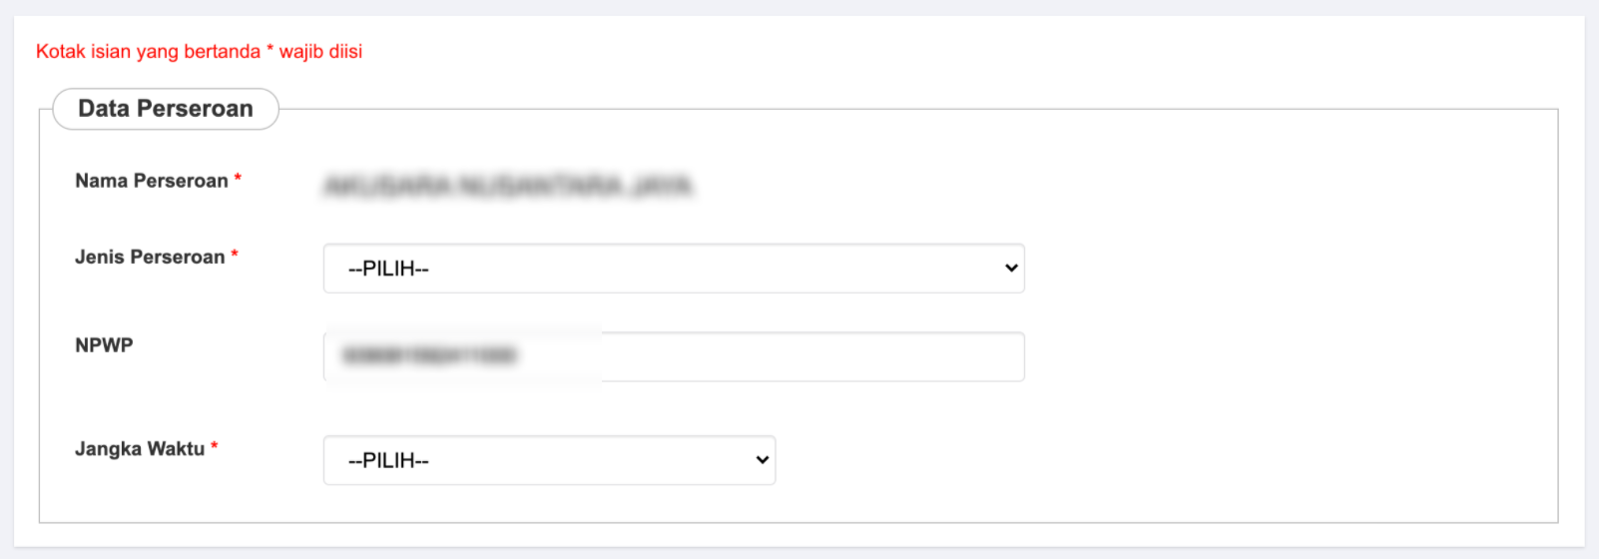Image resolution: width=1599 pixels, height=559 pixels.
Task: Click the Jangka Waktu dropdown chevron arrow
Action: coord(763,460)
